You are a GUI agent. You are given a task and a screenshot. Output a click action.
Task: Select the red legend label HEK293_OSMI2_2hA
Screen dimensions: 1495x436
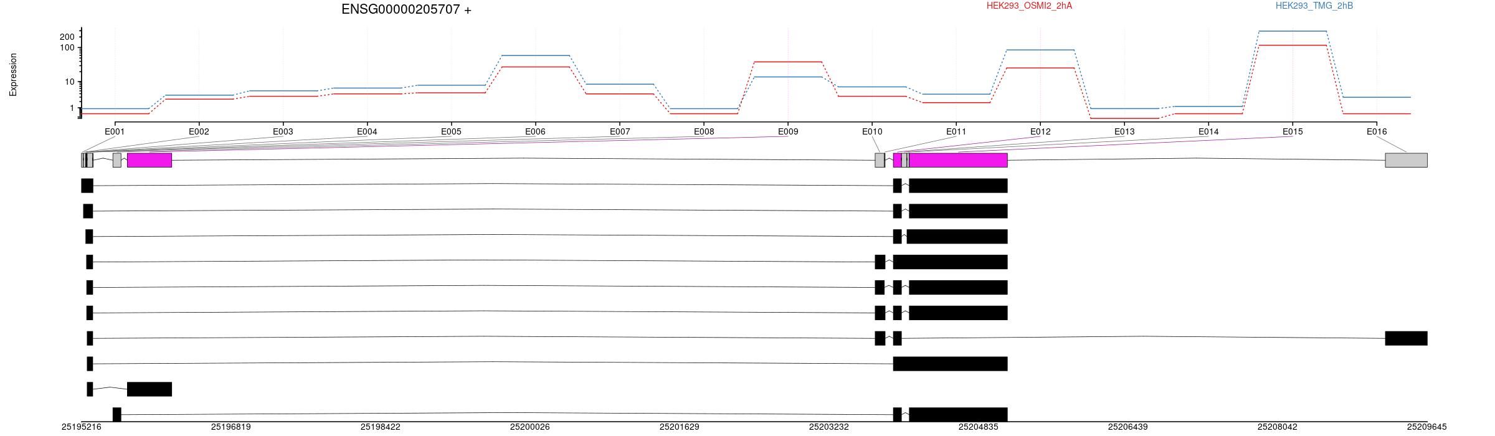1029,6
